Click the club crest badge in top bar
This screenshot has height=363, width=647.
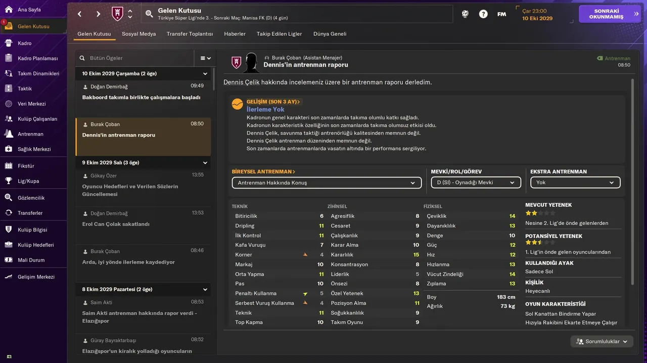point(117,14)
